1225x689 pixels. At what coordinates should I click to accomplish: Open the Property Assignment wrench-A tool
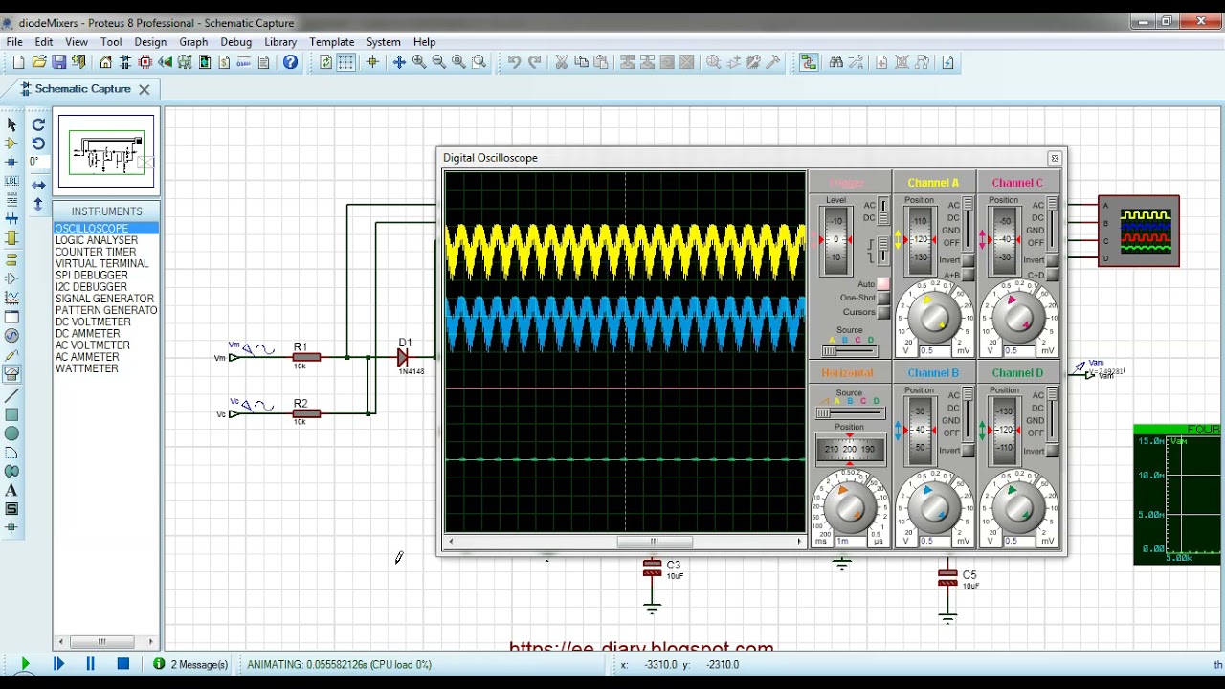click(x=857, y=62)
